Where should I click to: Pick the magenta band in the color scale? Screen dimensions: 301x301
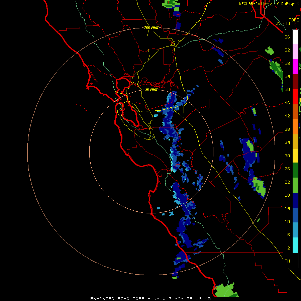point(295,67)
